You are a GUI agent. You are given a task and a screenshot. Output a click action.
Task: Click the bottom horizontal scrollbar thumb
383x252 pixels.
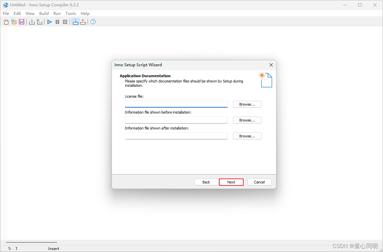[32, 242]
